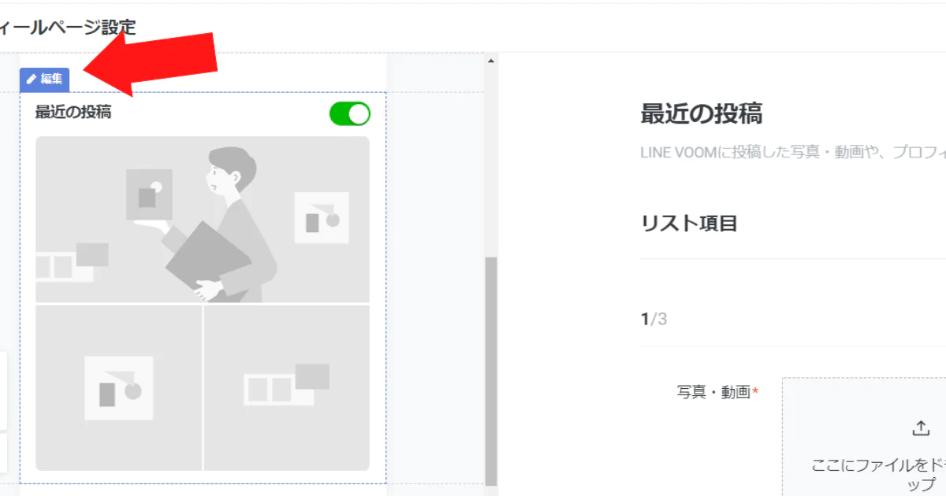Screen dimensions: 946x496
Task: Click the 1/3 list item counter
Action: (654, 319)
